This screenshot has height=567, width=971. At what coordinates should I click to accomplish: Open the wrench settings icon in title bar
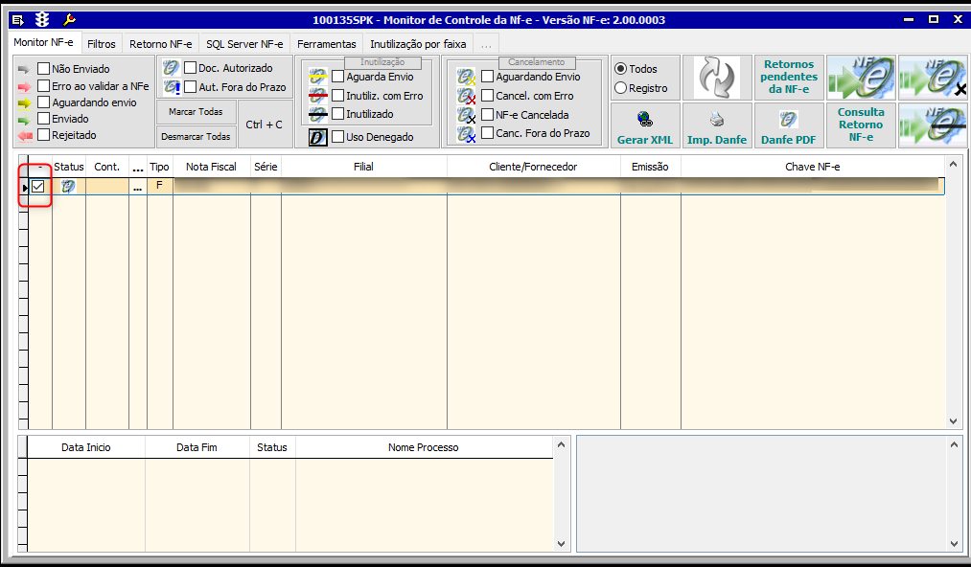pos(69,19)
